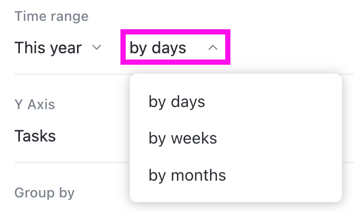The image size is (354, 212).
Task: Collapse the "by days" granularity dropdown
Action: pyautogui.click(x=175, y=48)
